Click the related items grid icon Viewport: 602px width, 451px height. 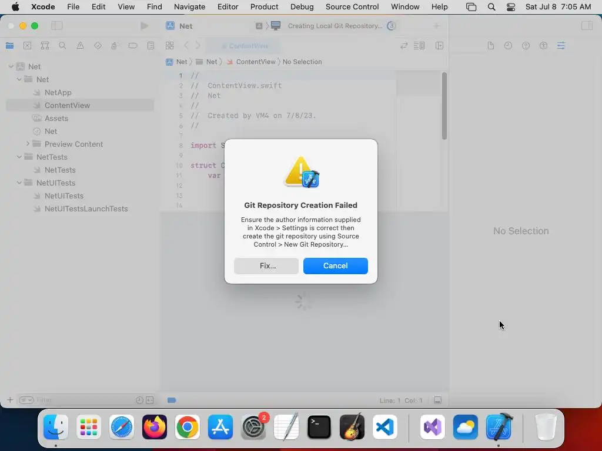[169, 46]
